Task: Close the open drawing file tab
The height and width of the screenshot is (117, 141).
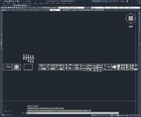Action: click(28, 5)
